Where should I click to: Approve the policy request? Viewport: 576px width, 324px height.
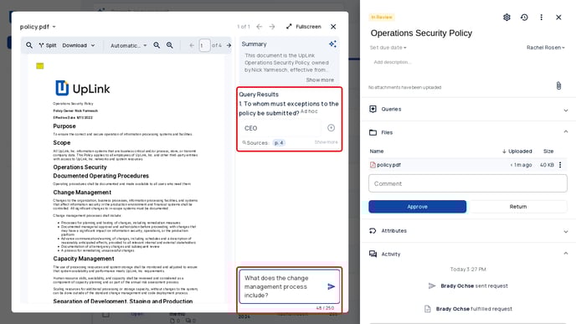coord(417,207)
